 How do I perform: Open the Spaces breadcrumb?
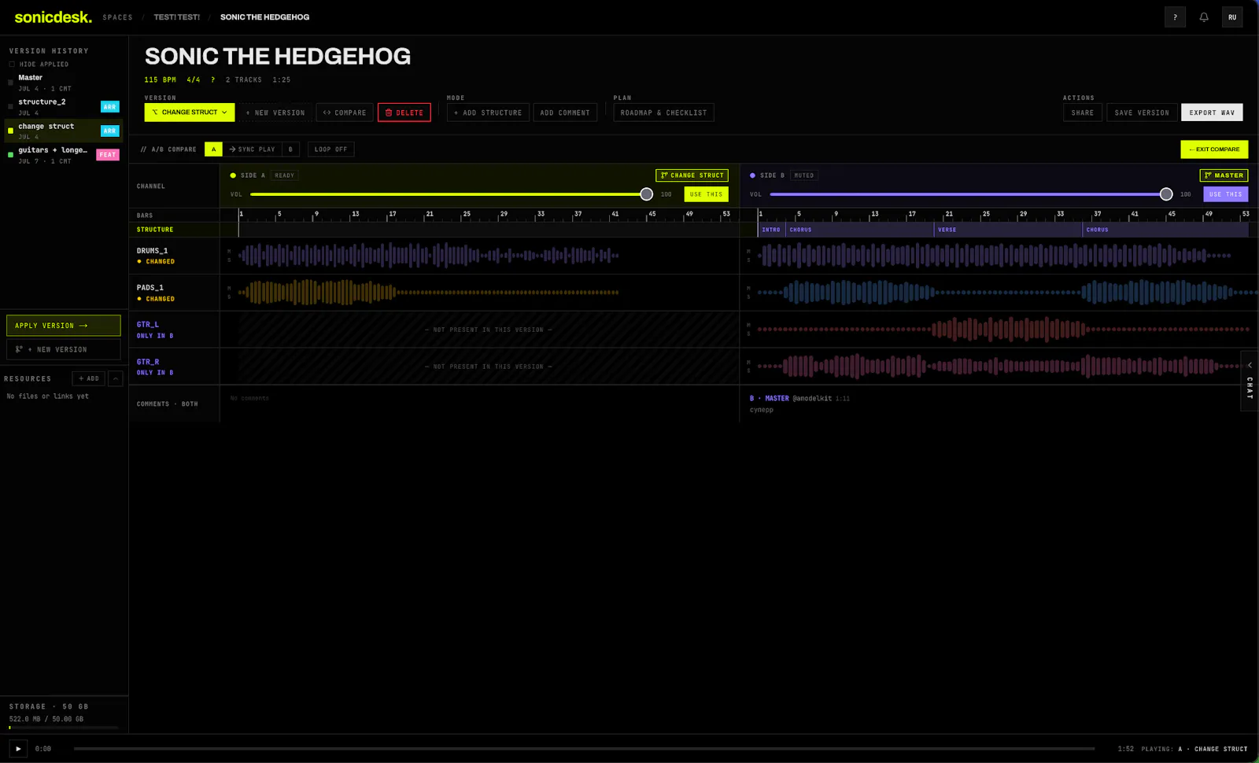117,17
